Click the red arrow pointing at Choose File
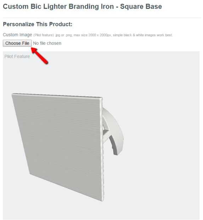The width and height of the screenshot is (203, 220). coord(40,56)
